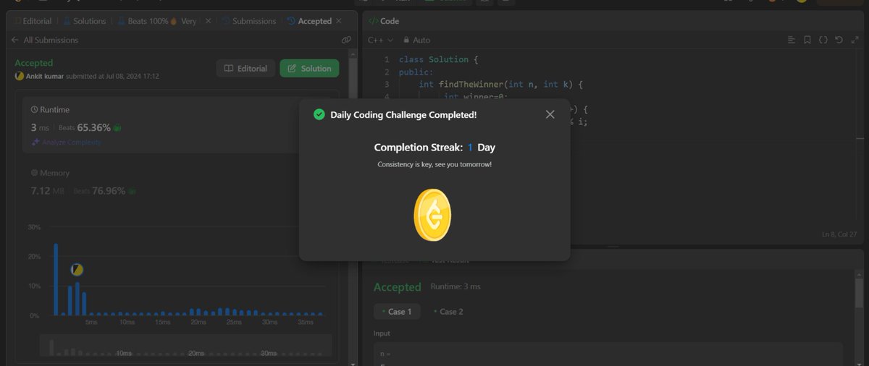869x366 pixels.
Task: Click the tallest bar in runtime chart
Action: [x=56, y=279]
